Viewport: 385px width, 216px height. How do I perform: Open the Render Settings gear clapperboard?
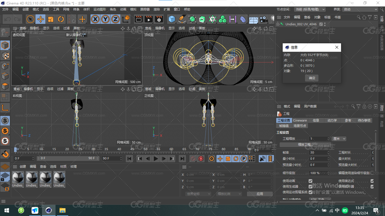click(159, 19)
